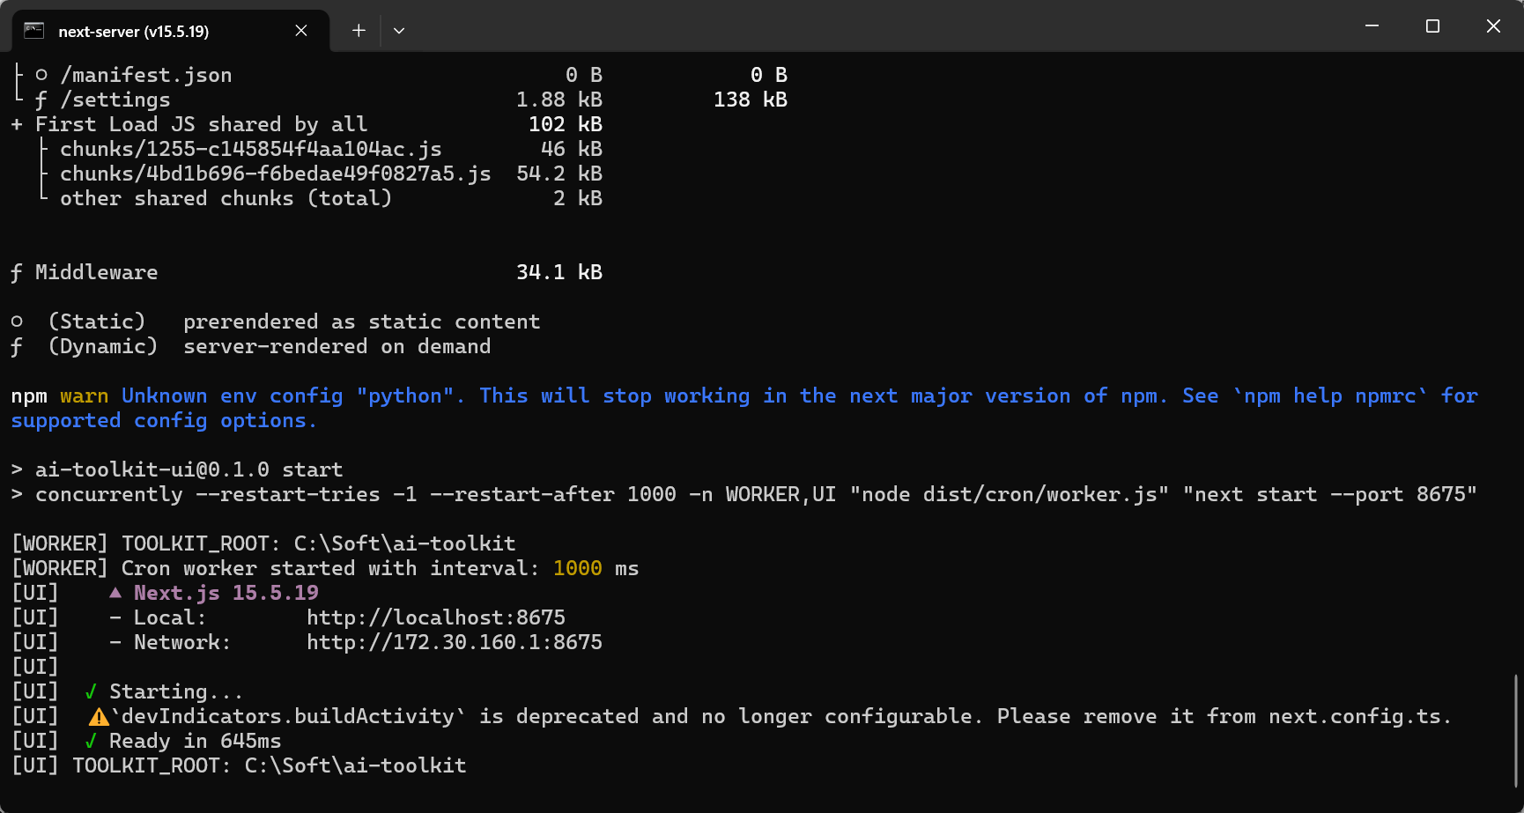Click the http://localhost:8675 URL
1524x813 pixels.
(436, 617)
